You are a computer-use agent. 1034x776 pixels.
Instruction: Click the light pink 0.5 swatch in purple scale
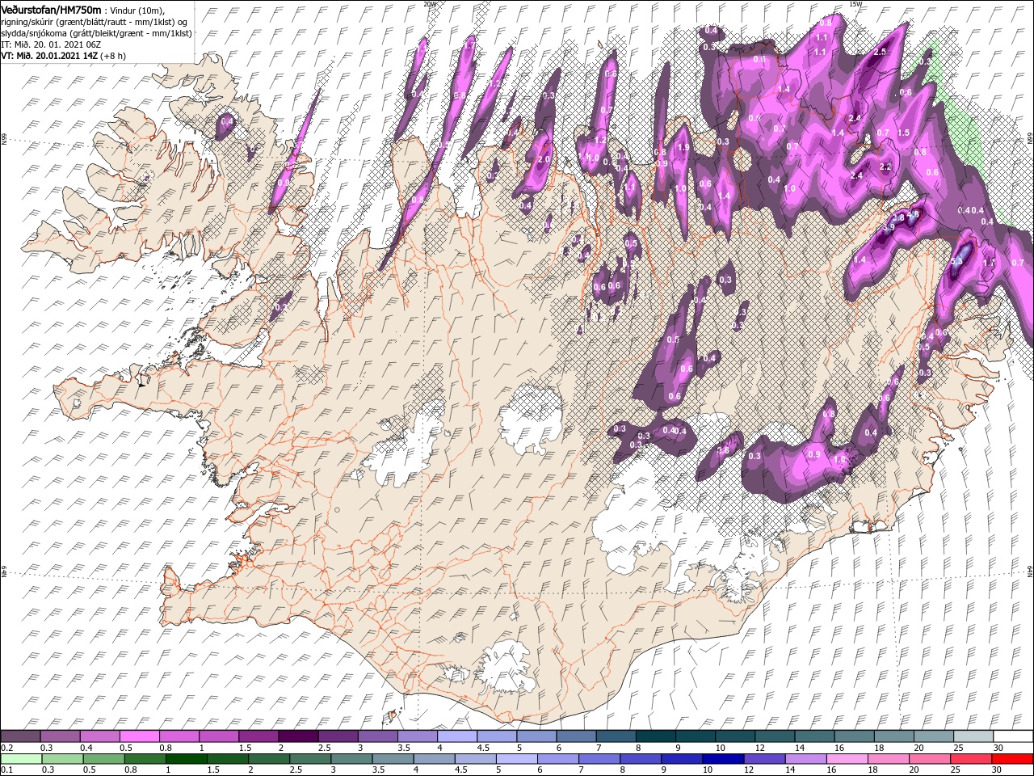tap(139, 736)
